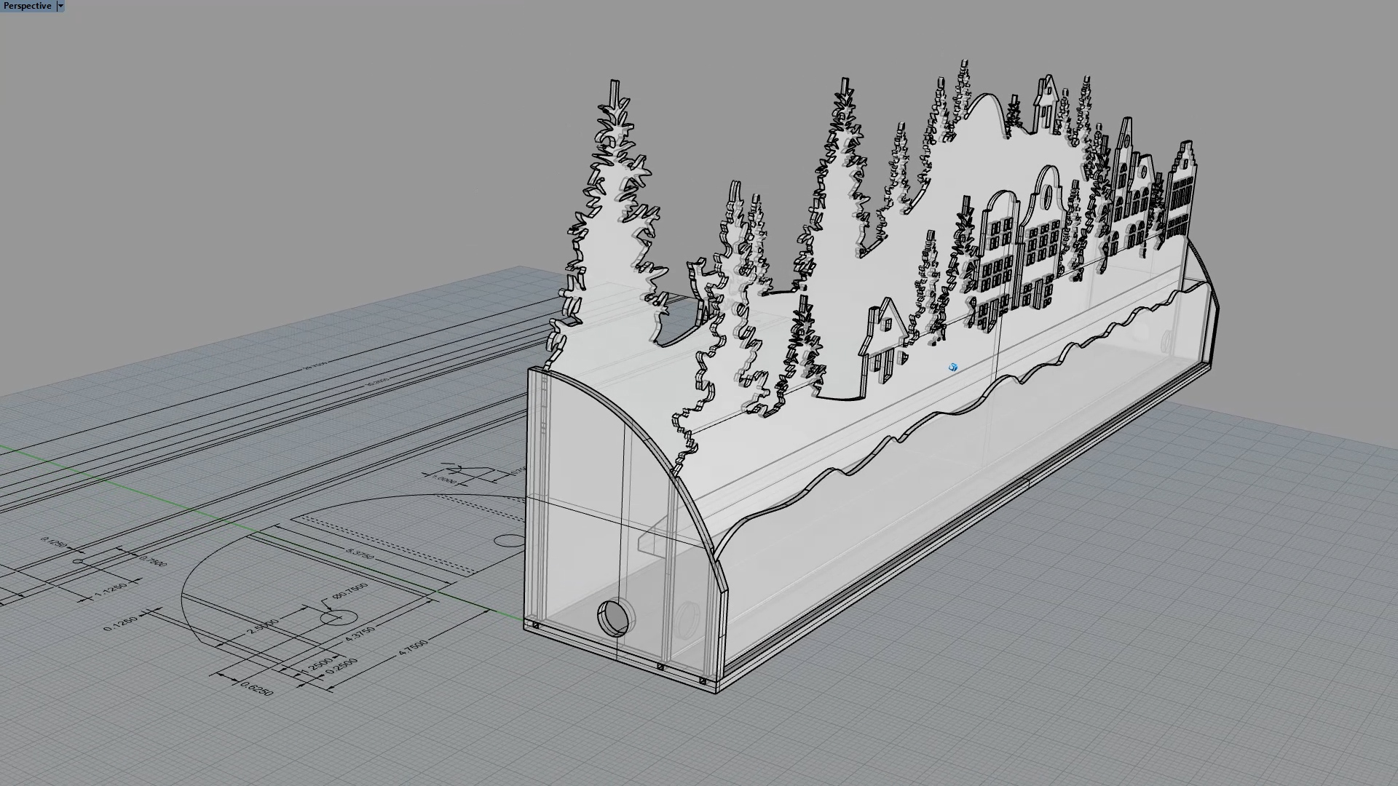Select the 4.3750 dimension text

coord(360,633)
